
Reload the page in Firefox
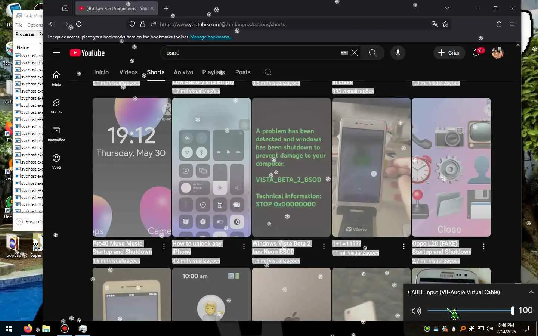pos(79,24)
